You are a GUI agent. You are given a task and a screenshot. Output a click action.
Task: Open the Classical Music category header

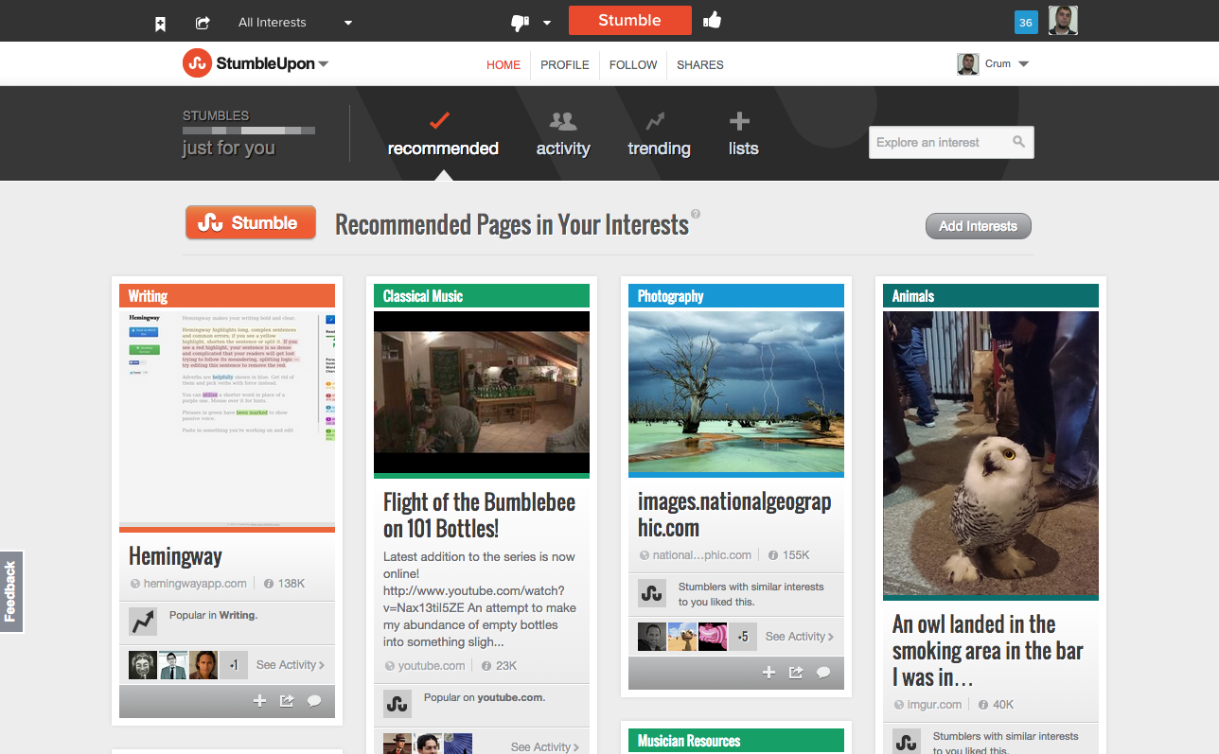482,296
